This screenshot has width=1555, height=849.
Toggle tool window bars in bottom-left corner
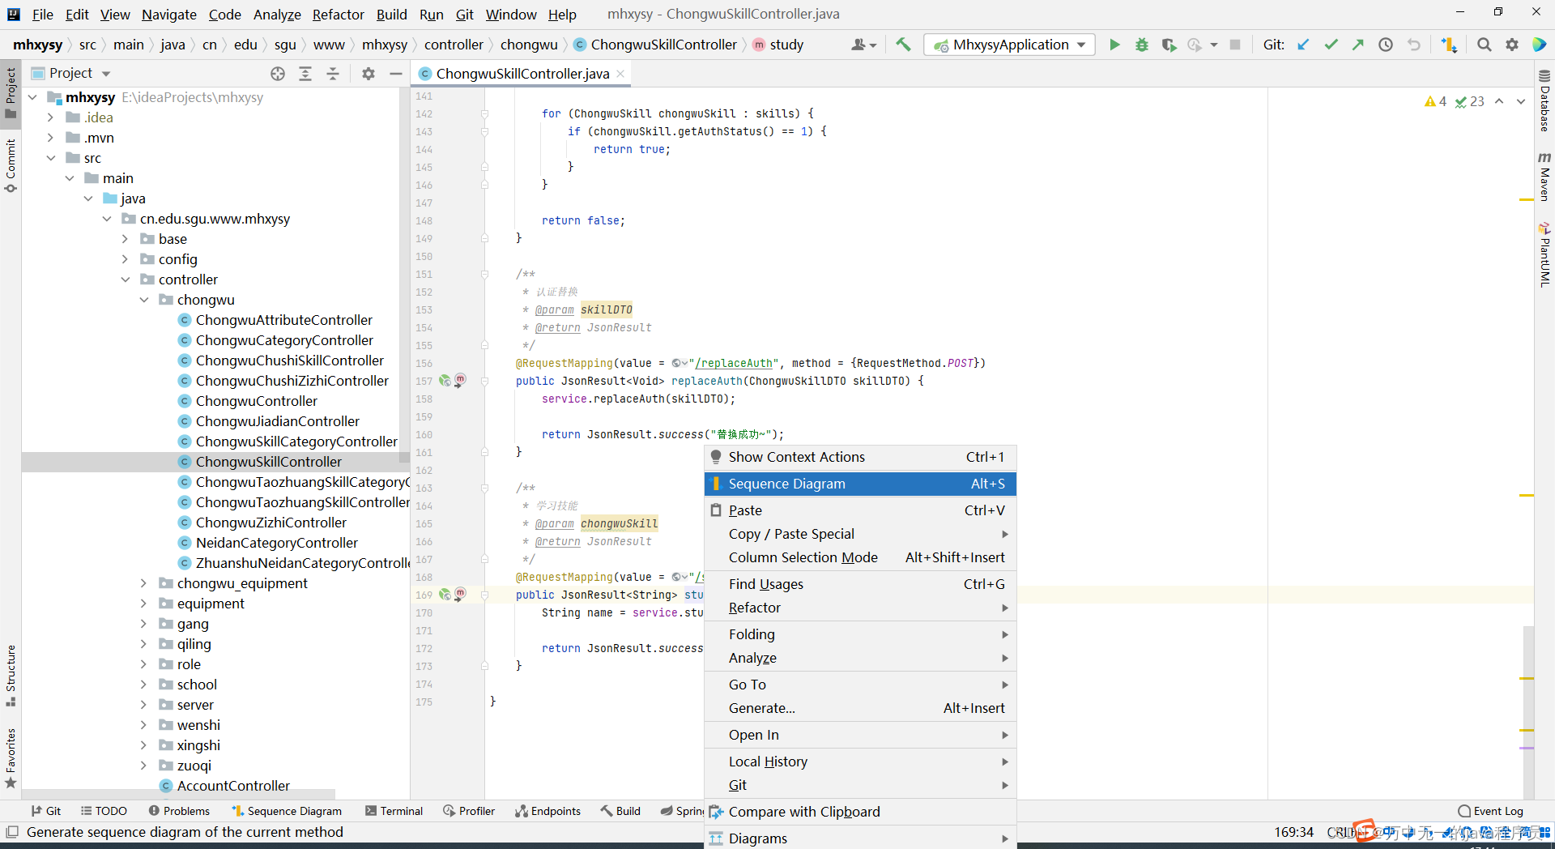pyautogui.click(x=12, y=832)
